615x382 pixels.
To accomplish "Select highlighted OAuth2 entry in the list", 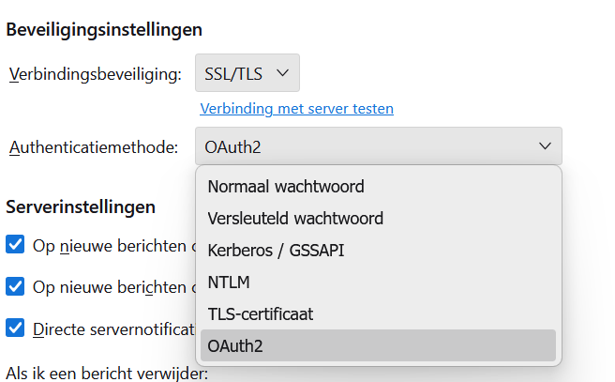I will click(235, 345).
